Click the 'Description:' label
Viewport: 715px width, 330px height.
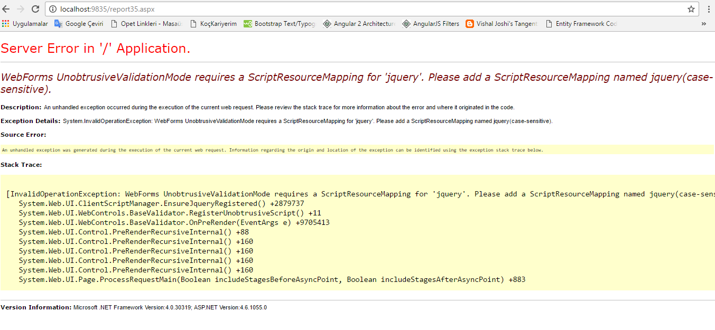[x=21, y=107]
